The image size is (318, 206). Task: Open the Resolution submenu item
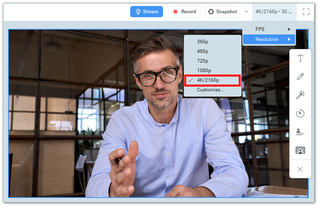269,39
